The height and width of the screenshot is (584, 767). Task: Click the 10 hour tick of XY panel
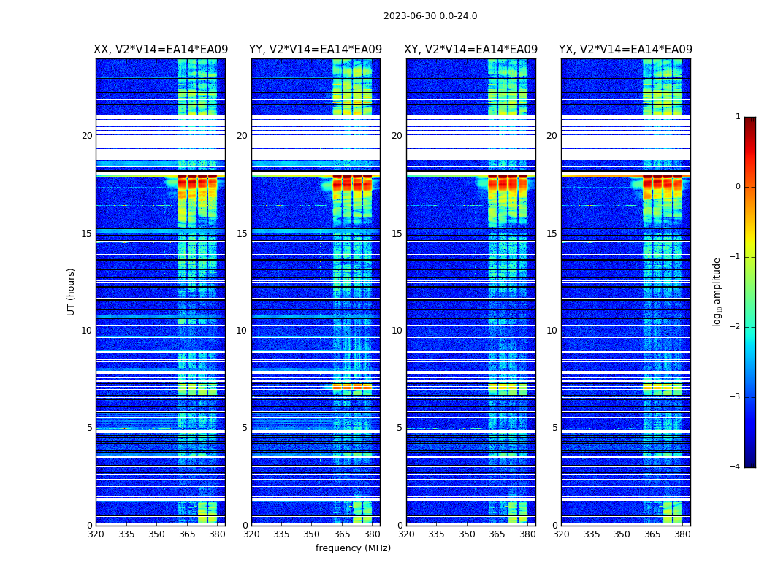397,331
